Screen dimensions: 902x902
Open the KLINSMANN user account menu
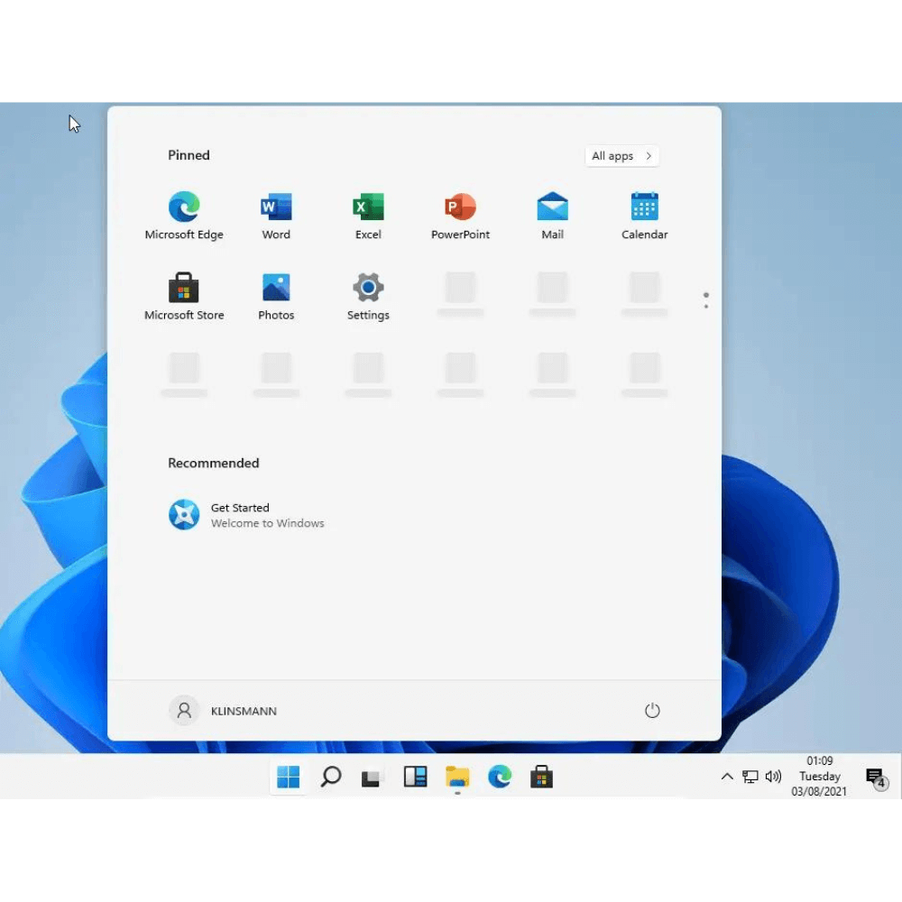pos(224,711)
